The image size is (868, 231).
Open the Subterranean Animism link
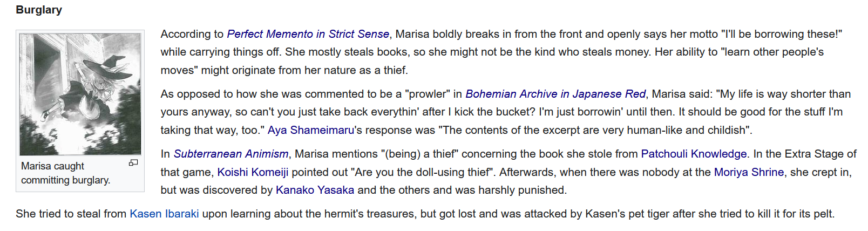coord(231,154)
